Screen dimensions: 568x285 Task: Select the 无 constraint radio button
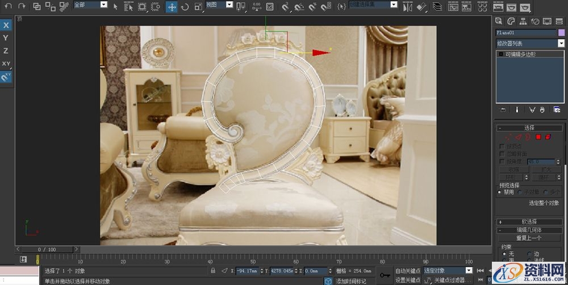pos(504,254)
